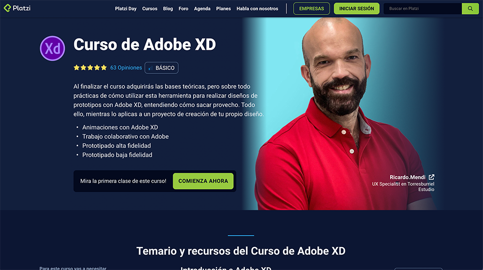
Task: Focus the Buscar en Platzi search field
Action: point(423,9)
